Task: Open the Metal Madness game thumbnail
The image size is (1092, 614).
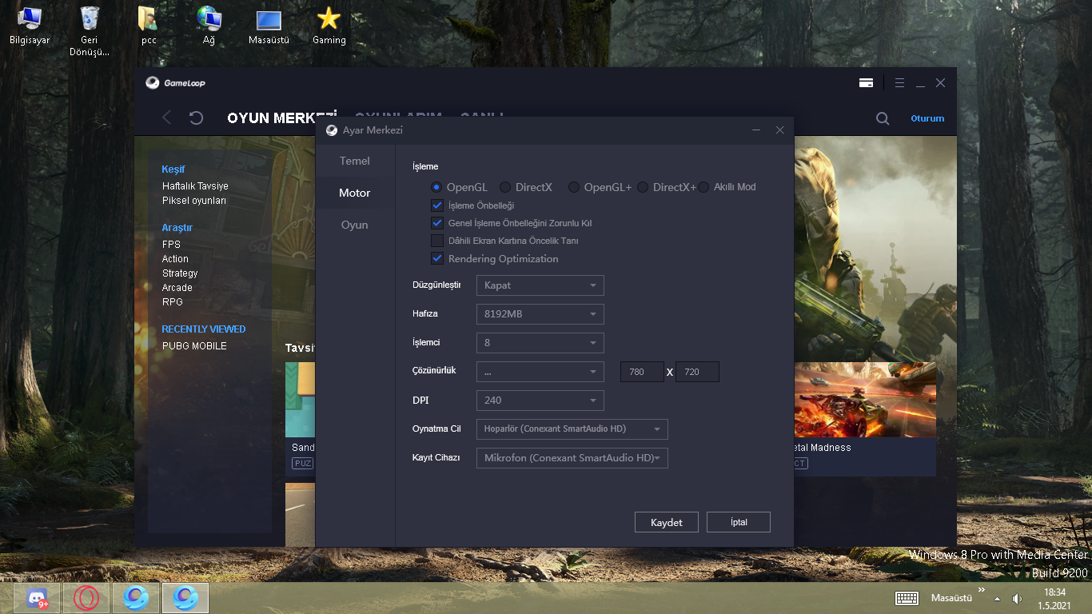Action: [865, 400]
